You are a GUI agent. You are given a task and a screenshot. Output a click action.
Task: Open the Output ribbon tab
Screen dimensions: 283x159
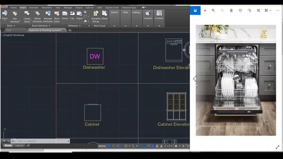point(79,8)
